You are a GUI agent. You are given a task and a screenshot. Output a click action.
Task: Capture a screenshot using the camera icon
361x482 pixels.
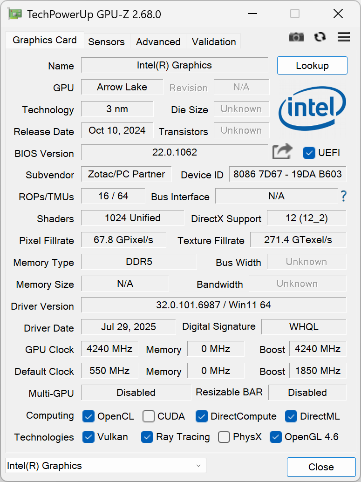(296, 37)
